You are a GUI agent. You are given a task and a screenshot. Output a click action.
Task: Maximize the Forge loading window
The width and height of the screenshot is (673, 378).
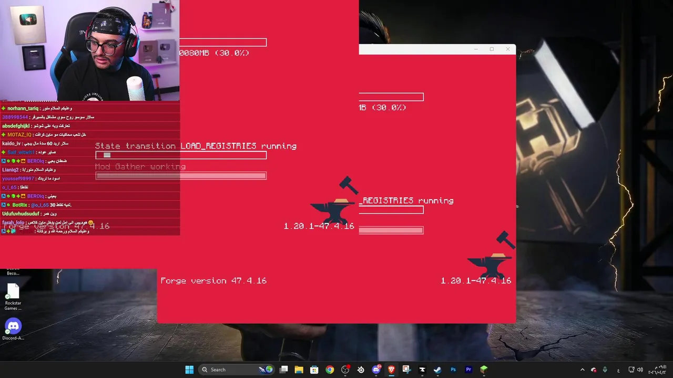[x=492, y=49]
